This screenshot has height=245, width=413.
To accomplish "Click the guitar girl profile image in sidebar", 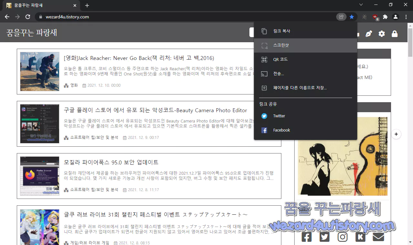I will coord(343,156).
